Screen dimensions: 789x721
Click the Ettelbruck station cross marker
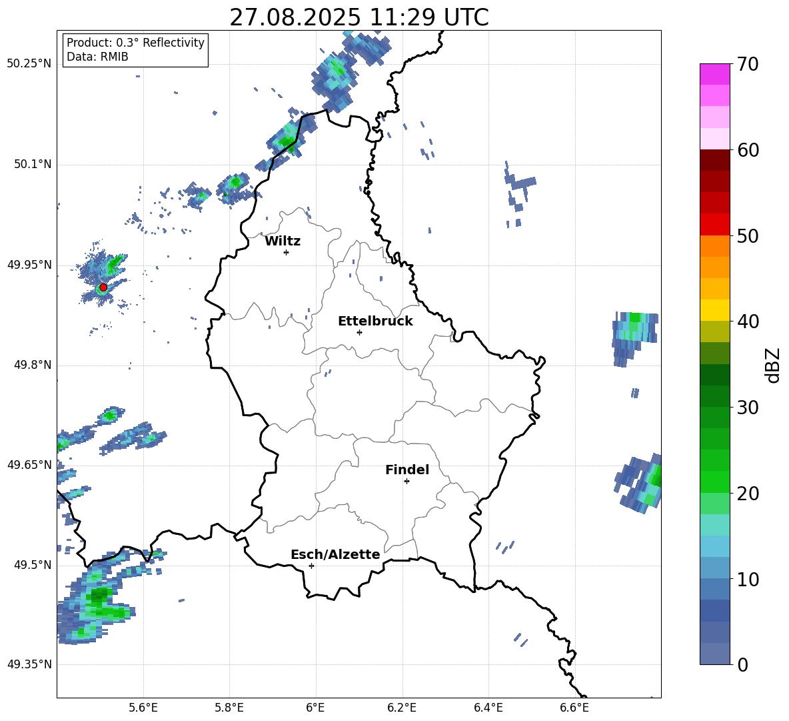[x=359, y=332]
